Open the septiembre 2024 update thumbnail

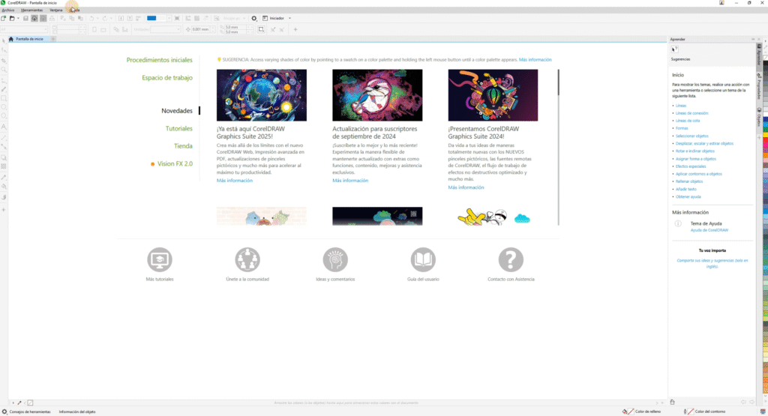(x=377, y=95)
